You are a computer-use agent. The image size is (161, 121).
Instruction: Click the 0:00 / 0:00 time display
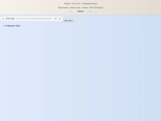[10, 19]
